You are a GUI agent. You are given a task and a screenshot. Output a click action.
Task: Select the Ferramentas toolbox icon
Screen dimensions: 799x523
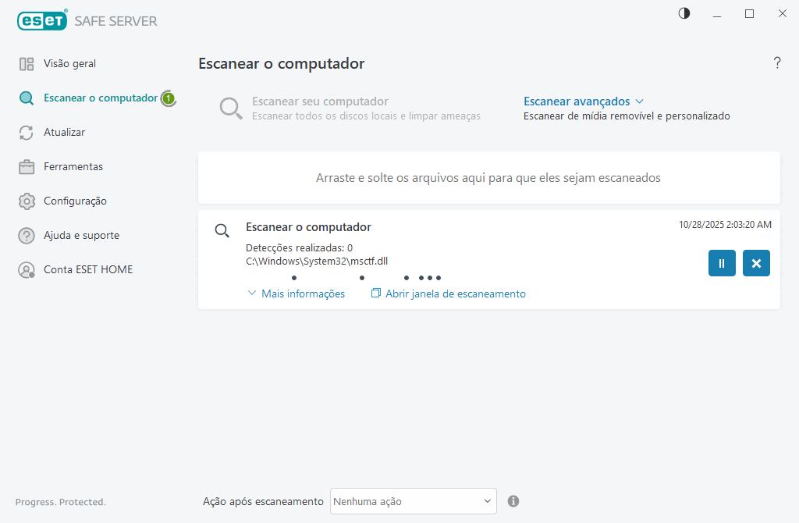(26, 166)
